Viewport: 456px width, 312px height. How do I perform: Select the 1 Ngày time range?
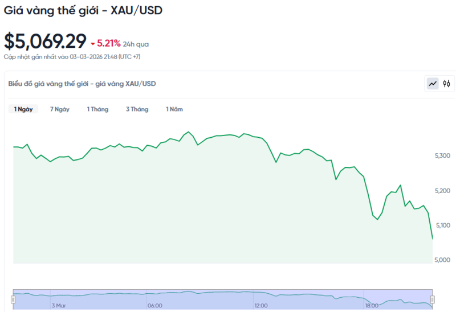[x=23, y=109]
